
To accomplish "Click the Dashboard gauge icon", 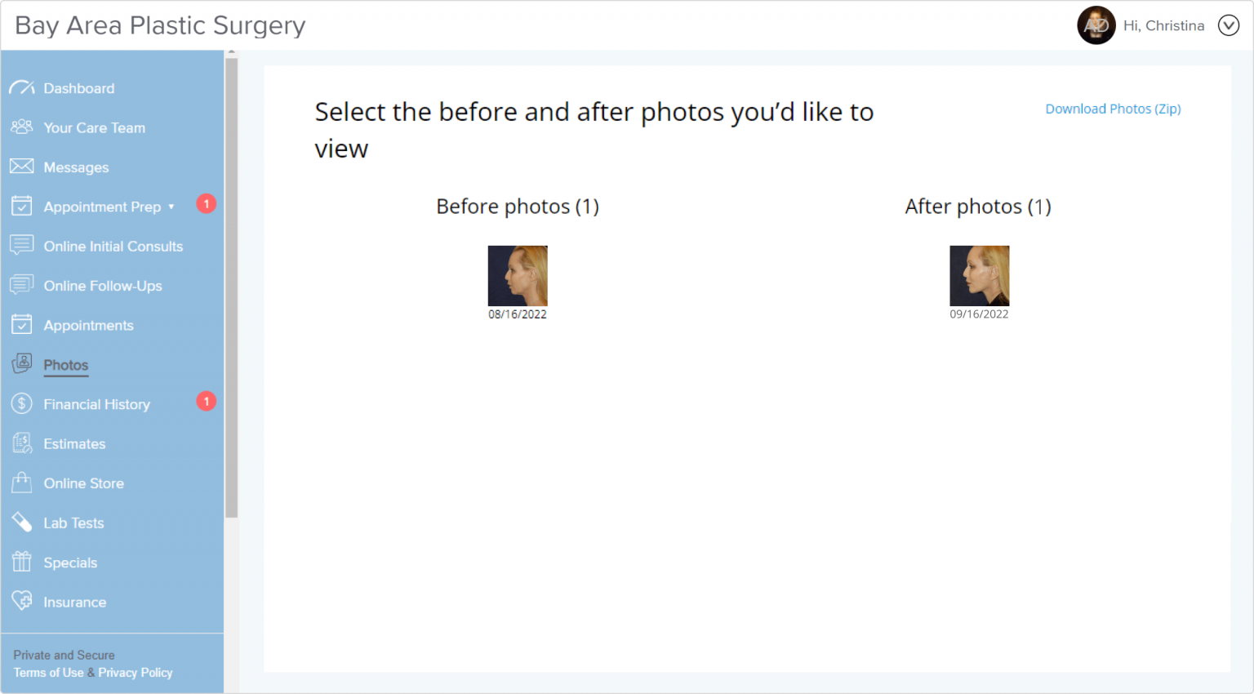I will tap(22, 87).
